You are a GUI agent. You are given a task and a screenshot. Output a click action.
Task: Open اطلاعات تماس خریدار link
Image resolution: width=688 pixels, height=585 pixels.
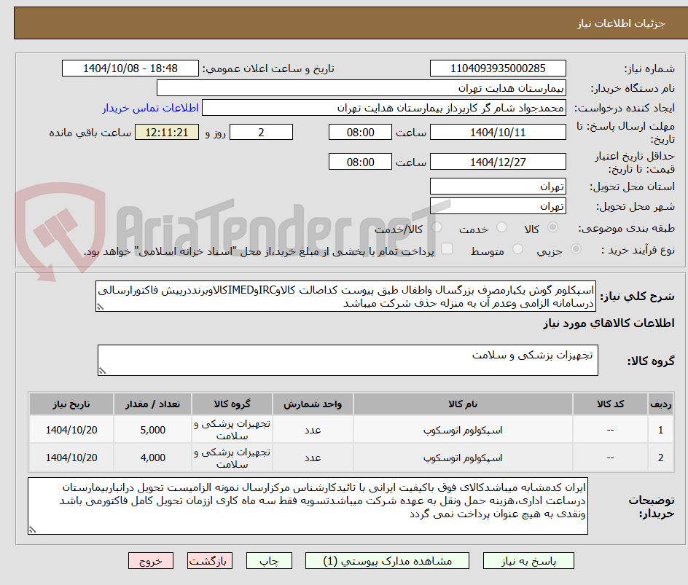(x=150, y=108)
